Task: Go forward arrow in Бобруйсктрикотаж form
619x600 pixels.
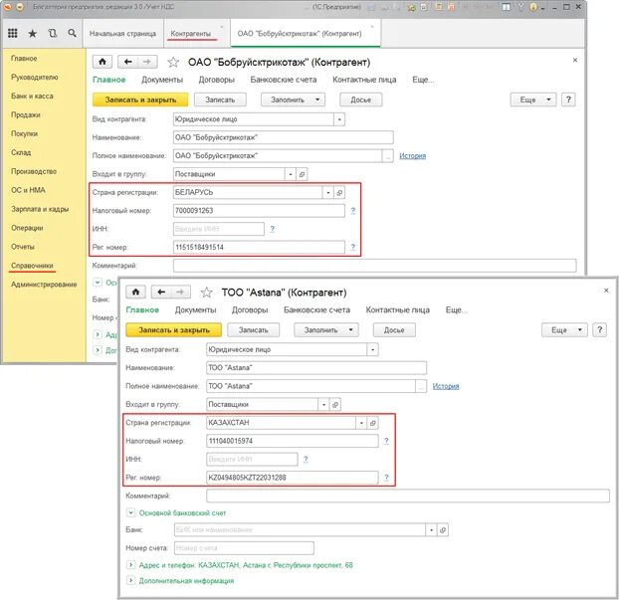Action: (x=147, y=62)
